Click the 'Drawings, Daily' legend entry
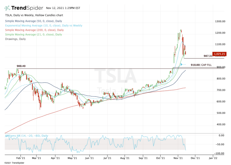This screenshot has height=165, width=231. pyautogui.click(x=15, y=39)
